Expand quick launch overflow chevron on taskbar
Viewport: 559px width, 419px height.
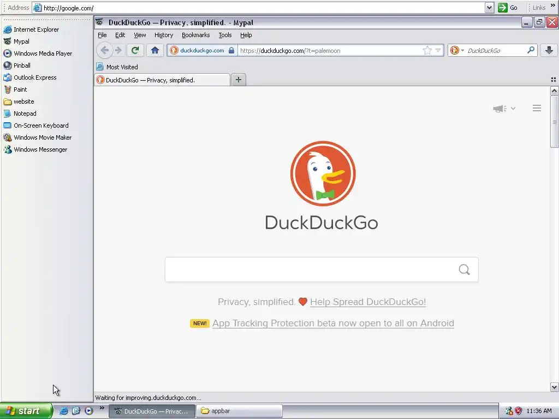tap(102, 408)
